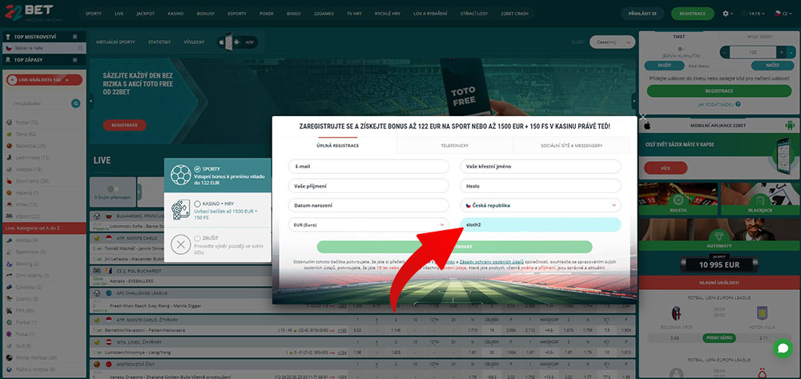
Task: Switch to Sociální sítě a messengery tab
Action: [x=571, y=146]
